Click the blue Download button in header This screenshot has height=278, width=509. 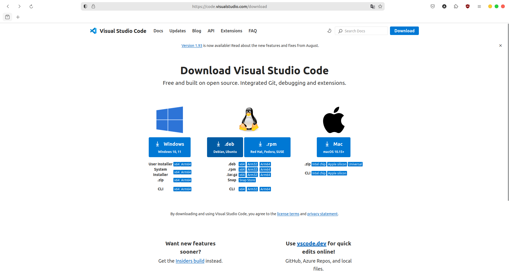(x=404, y=31)
